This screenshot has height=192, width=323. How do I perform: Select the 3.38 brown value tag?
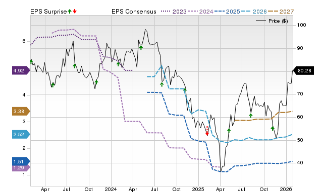(21, 112)
